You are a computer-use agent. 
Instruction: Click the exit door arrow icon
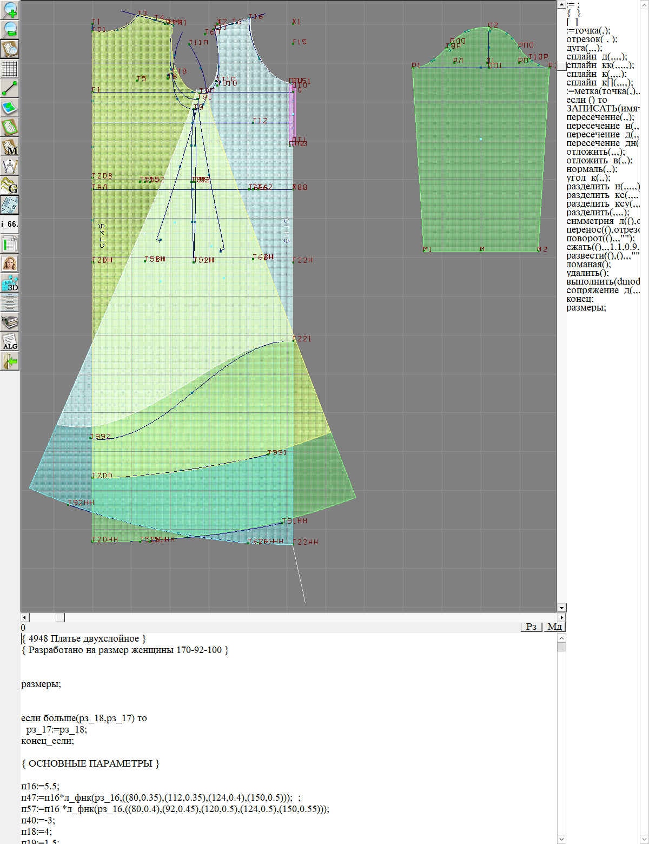(10, 361)
